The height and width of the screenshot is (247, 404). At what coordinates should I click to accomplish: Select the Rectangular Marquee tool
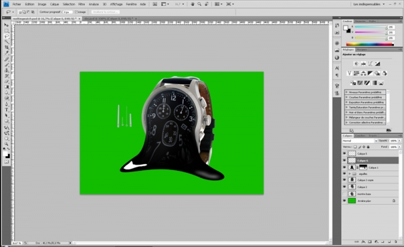[7, 31]
